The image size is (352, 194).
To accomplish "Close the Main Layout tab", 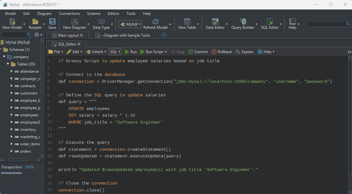I will click(81, 35).
